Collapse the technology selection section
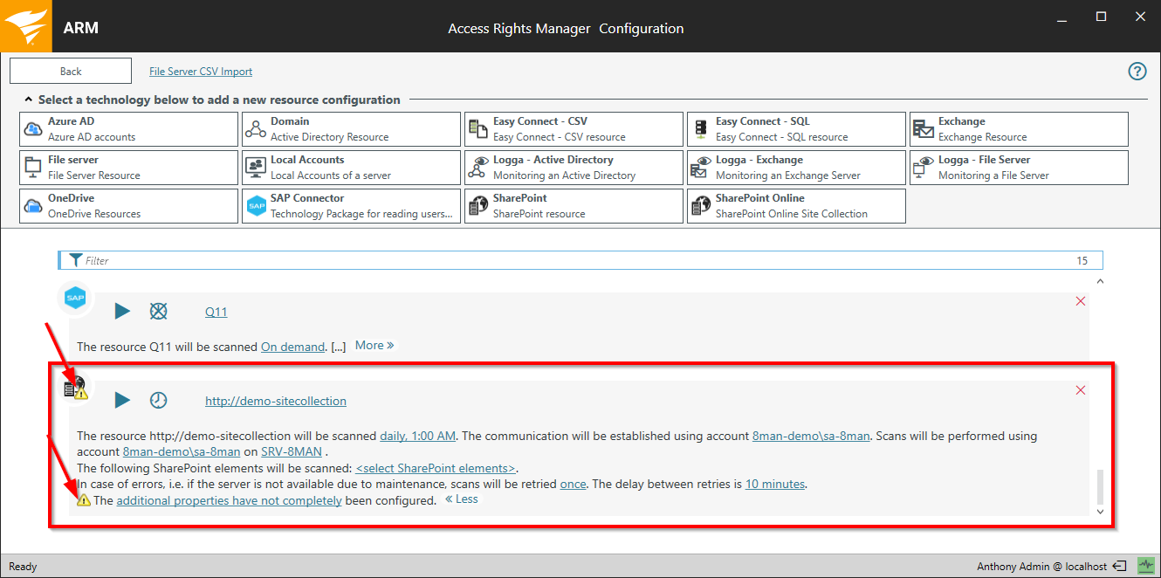Image resolution: width=1161 pixels, height=578 pixels. click(29, 100)
